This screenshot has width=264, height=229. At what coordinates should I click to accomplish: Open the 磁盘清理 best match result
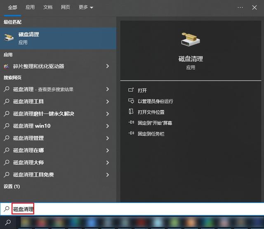(x=58, y=38)
